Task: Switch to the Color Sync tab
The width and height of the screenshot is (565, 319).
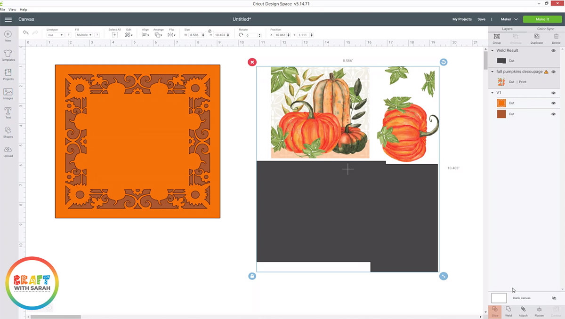Action: point(545,29)
